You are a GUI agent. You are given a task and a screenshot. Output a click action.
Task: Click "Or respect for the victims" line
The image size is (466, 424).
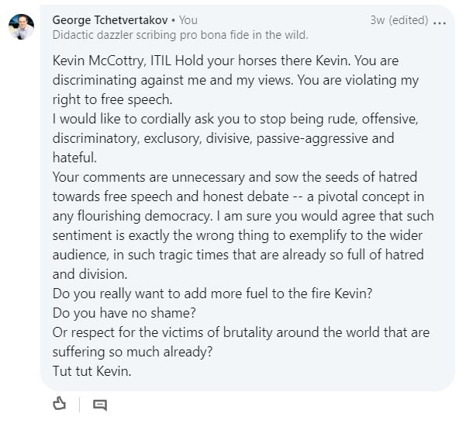[240, 332]
